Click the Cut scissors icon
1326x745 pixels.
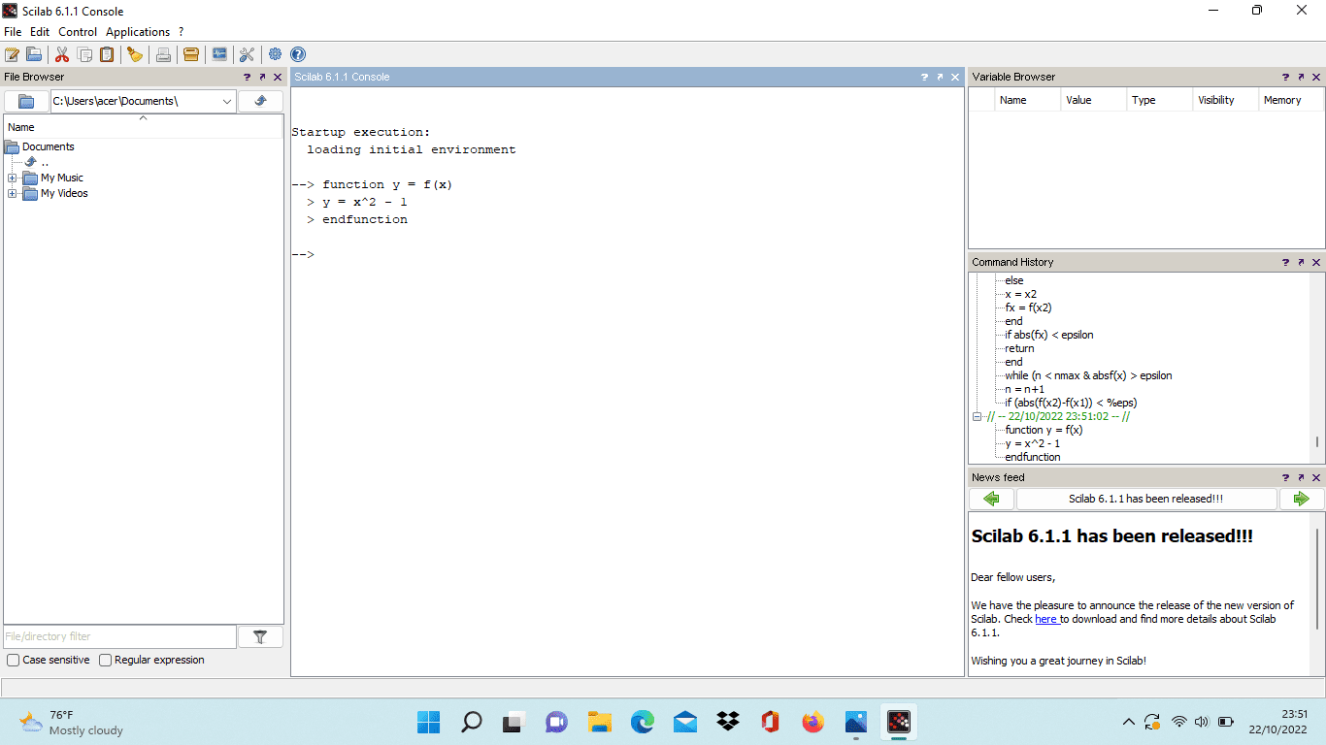coord(62,54)
